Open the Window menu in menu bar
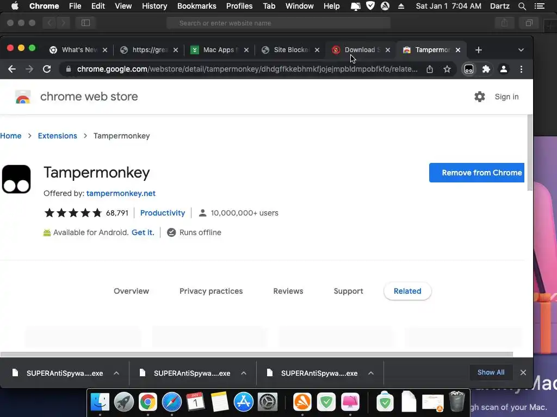Viewport: 557px width, 417px height. (x=300, y=6)
